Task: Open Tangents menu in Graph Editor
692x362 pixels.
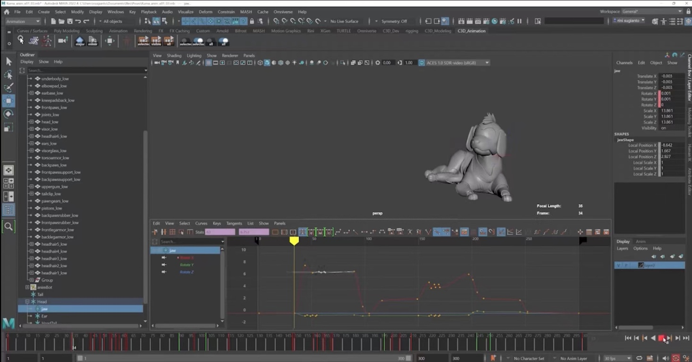Action: [x=234, y=224]
